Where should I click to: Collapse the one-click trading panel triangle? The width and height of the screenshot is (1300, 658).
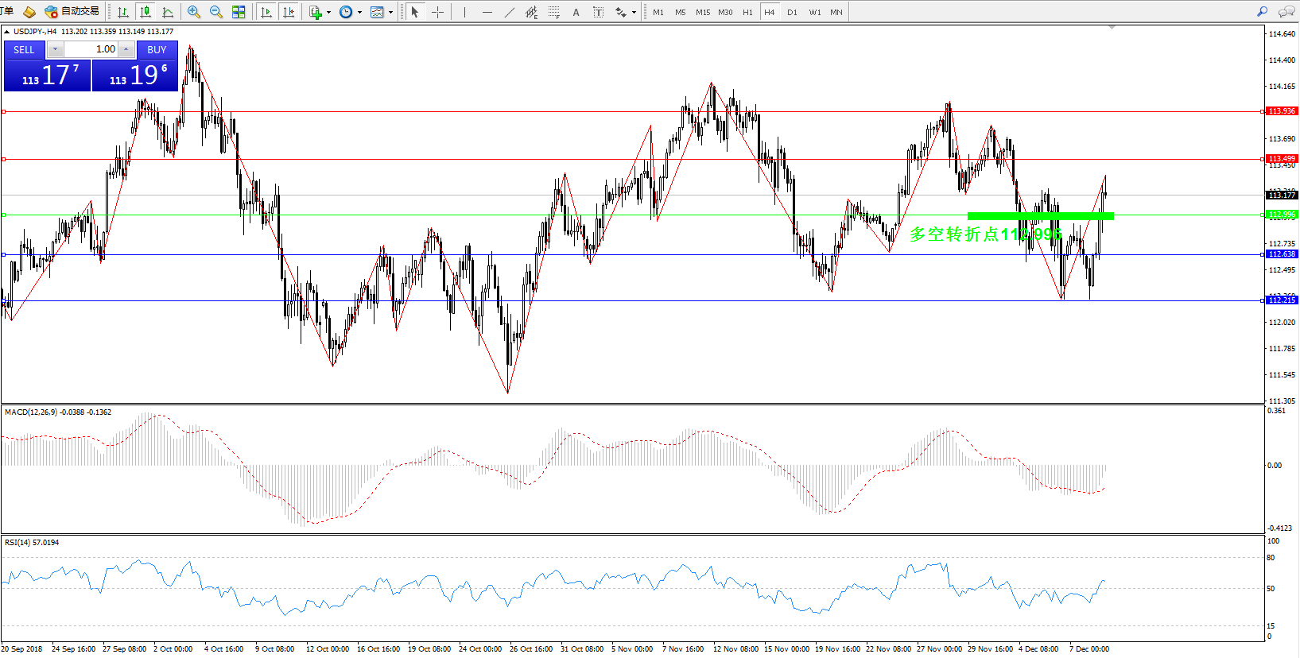click(7, 32)
